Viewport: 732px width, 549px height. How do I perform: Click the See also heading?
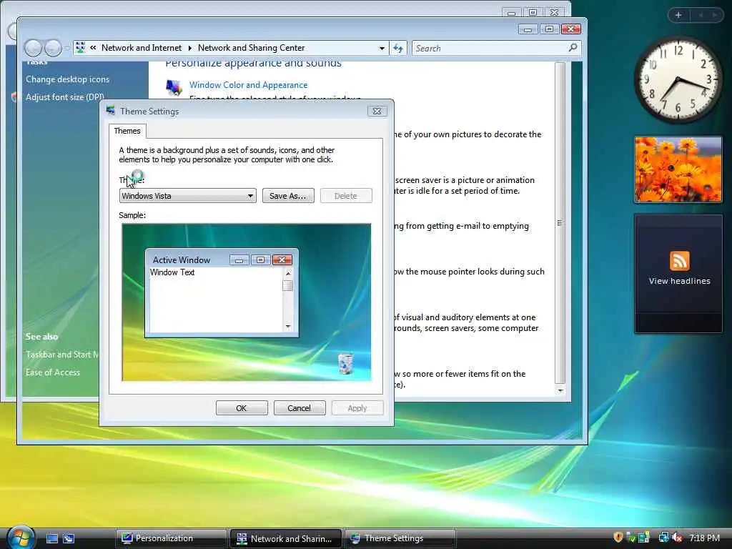pos(41,337)
